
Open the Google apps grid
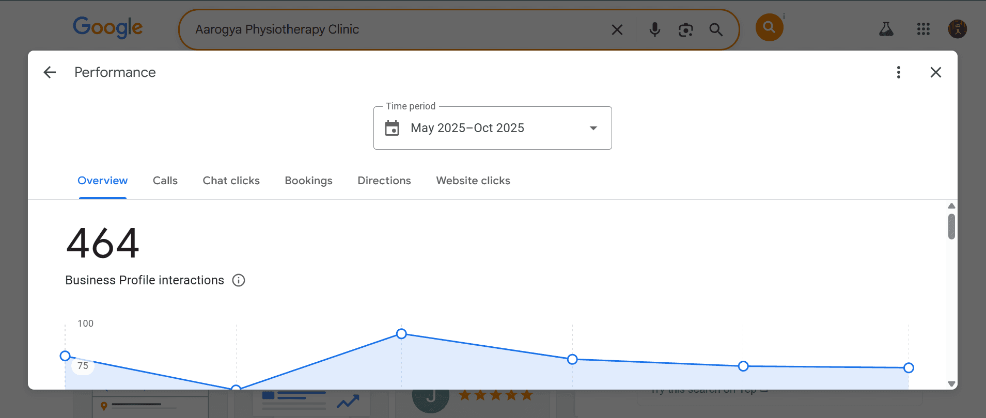(x=924, y=29)
